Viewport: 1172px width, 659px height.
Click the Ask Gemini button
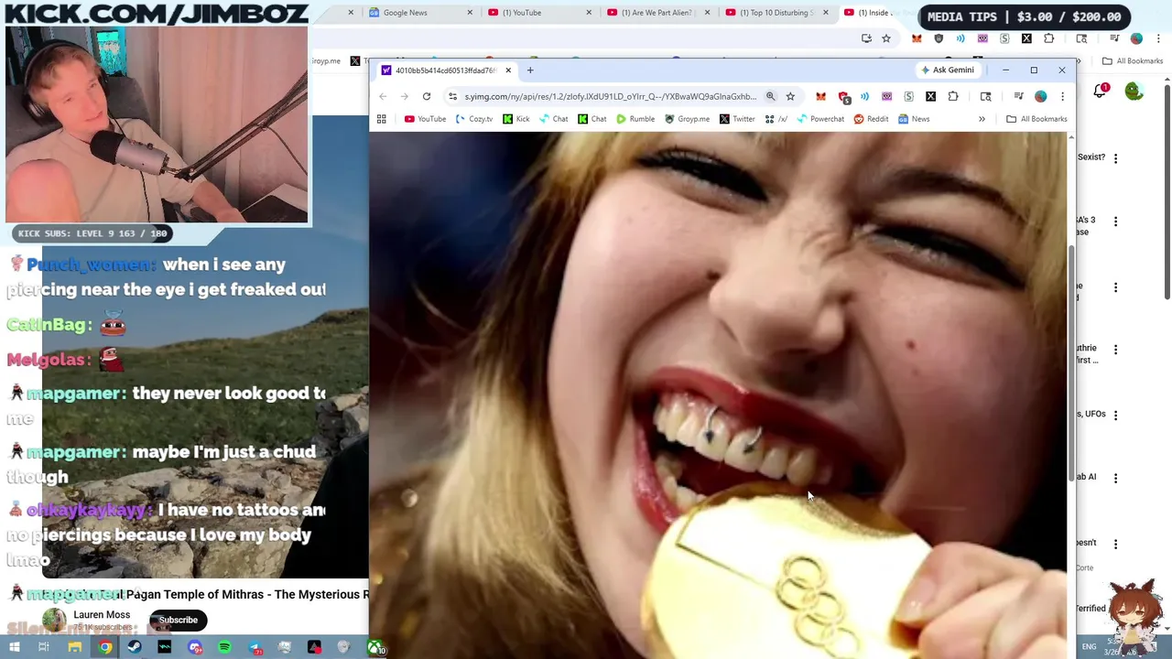tap(947, 70)
